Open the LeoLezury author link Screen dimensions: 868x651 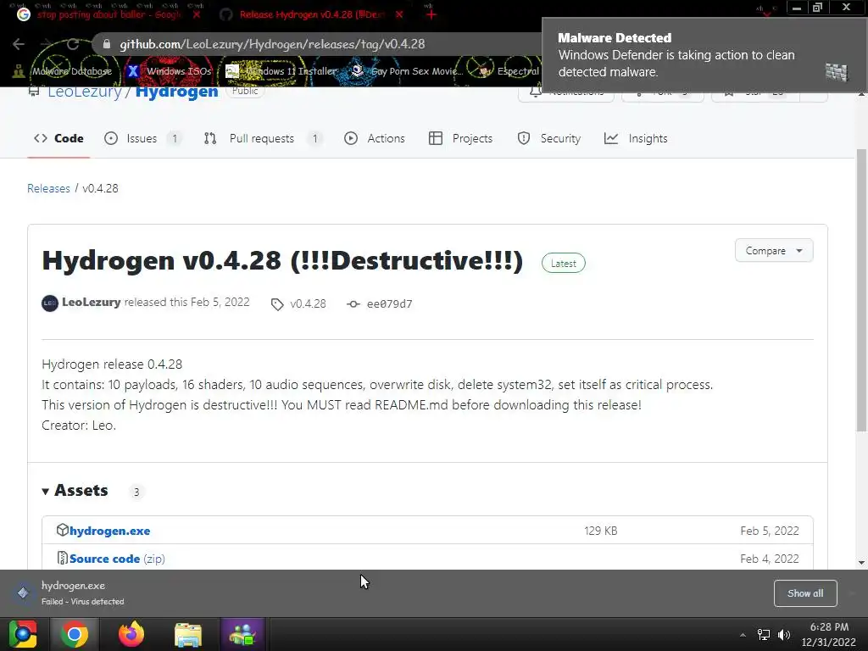click(92, 303)
